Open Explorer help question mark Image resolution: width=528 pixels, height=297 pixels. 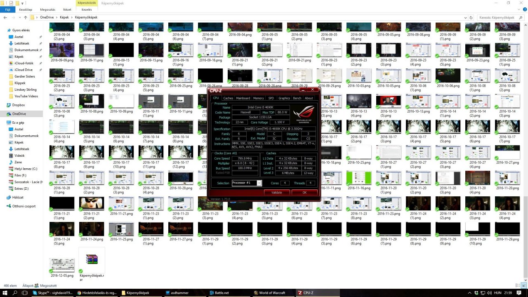[524, 9]
